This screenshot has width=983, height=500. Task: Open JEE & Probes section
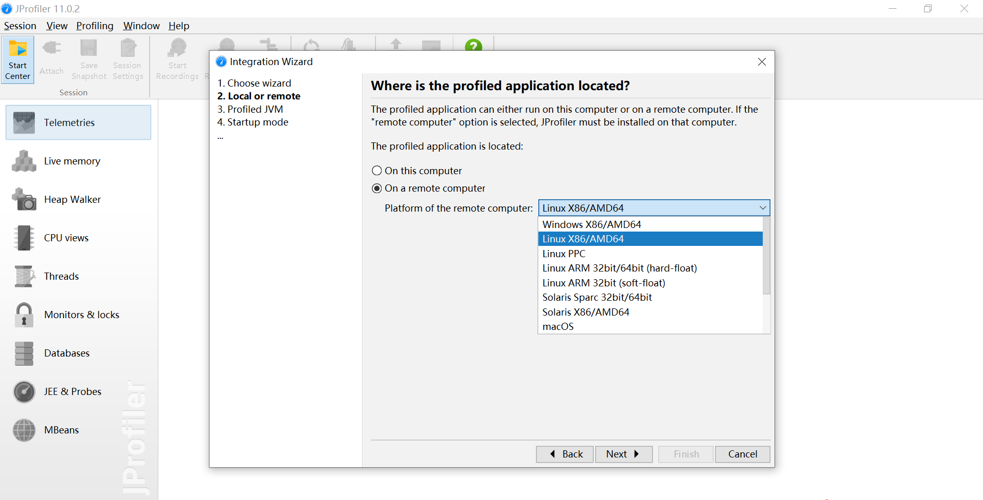click(x=78, y=391)
